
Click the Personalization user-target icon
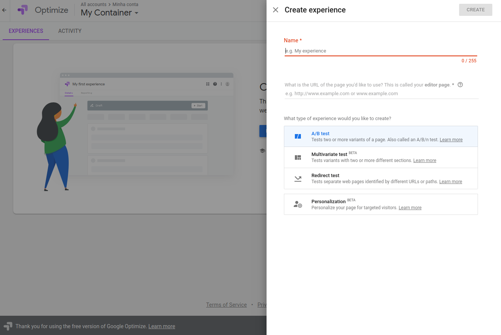298,204
